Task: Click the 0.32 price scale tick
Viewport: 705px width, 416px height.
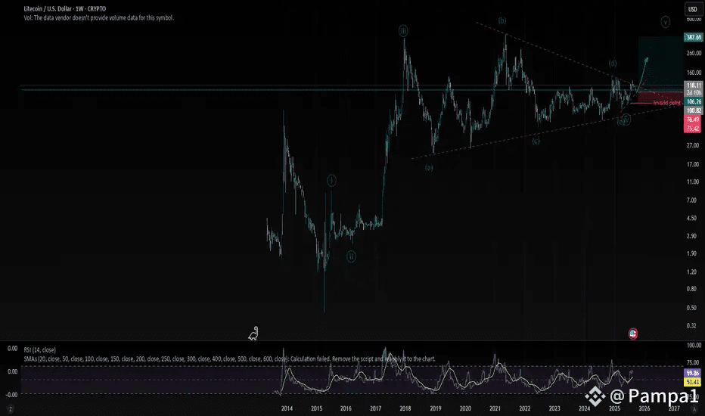Action: coord(692,325)
